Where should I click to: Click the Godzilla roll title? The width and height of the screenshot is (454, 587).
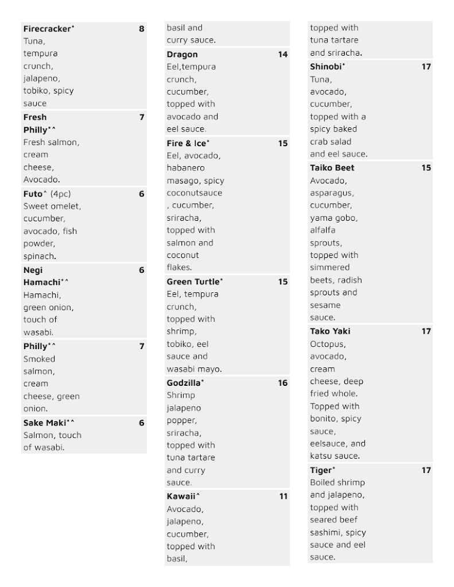pos(185,382)
